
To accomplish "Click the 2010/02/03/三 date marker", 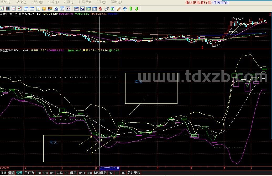I will point(109,168).
